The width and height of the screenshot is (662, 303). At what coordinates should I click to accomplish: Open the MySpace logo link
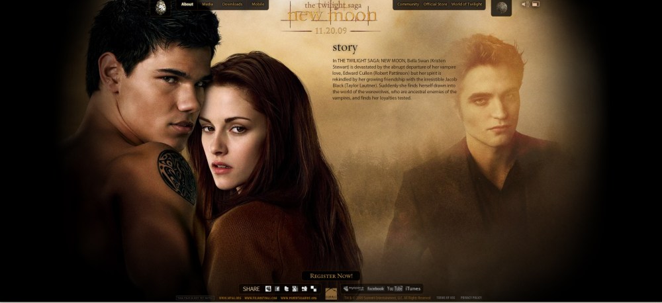354,288
